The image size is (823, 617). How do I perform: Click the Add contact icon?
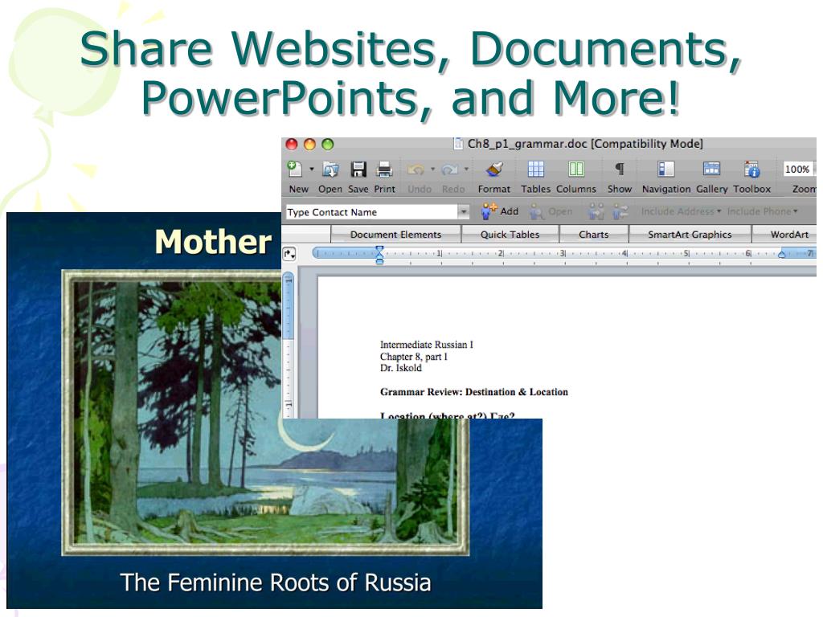(489, 211)
